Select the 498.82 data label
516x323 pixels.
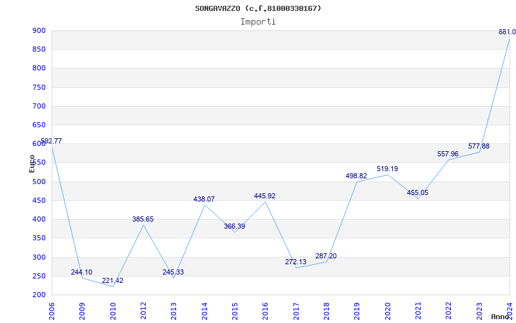(x=356, y=176)
